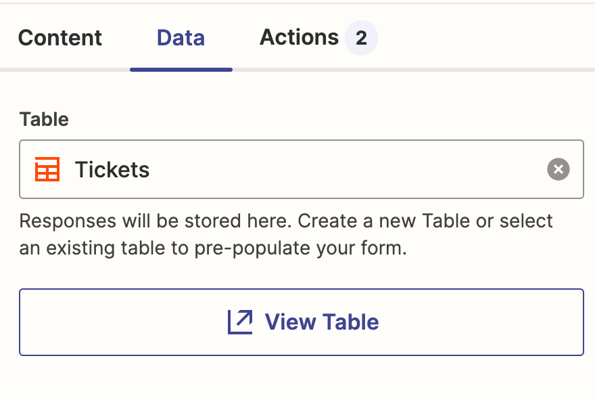
Task: Click the 'Responses will be stored here' help text
Action: click(157, 221)
